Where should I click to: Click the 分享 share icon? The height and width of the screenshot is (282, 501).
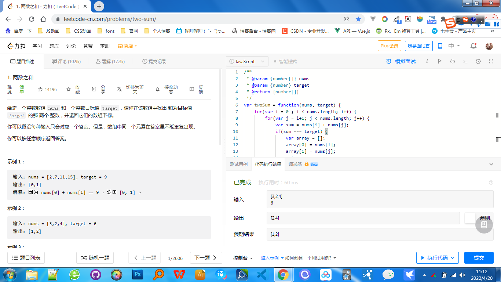tap(99, 89)
